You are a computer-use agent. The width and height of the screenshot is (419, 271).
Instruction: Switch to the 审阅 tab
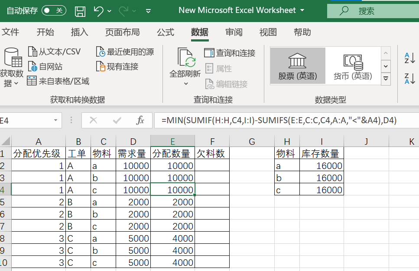pos(234,32)
